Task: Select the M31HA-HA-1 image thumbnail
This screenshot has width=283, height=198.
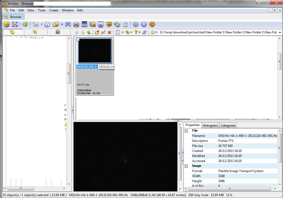Action: [x=95, y=51]
